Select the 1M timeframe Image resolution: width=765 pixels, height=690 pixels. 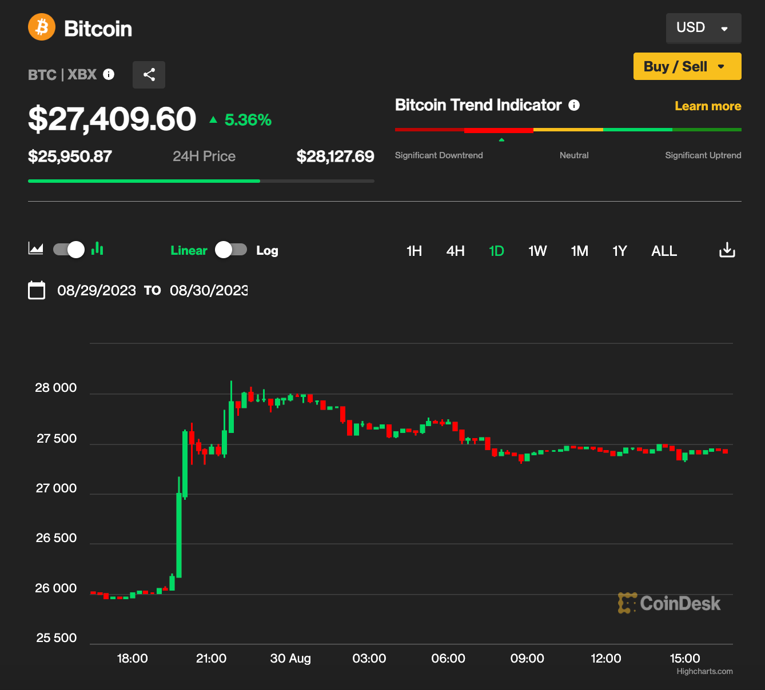click(579, 251)
